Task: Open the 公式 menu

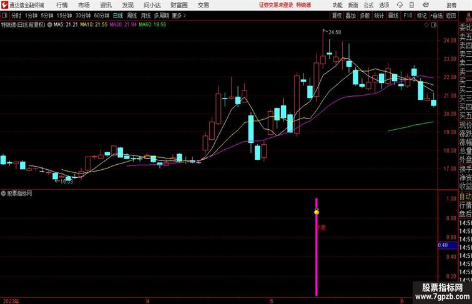Action: pyautogui.click(x=368, y=5)
